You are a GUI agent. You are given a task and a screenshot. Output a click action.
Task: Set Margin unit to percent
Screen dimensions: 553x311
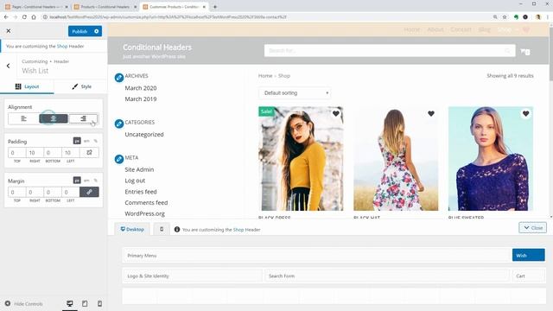(96, 181)
